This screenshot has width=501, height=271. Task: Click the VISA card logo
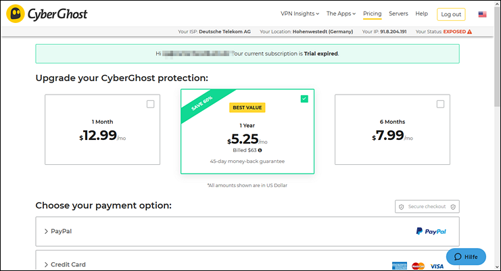(x=437, y=266)
